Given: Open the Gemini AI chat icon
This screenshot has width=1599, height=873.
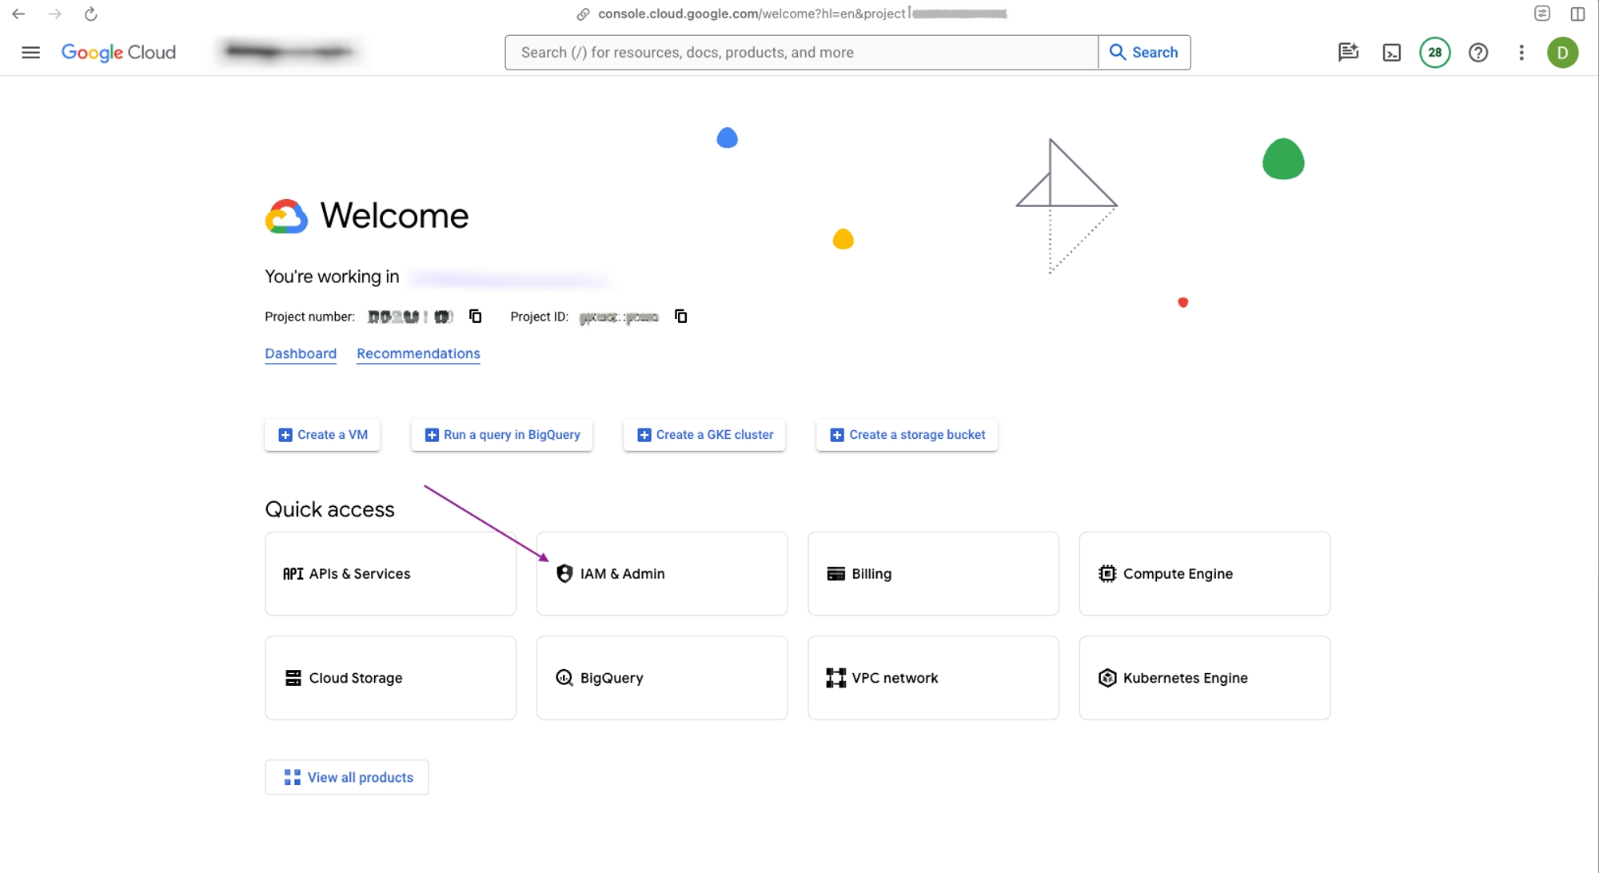Looking at the screenshot, I should pyautogui.click(x=1348, y=53).
